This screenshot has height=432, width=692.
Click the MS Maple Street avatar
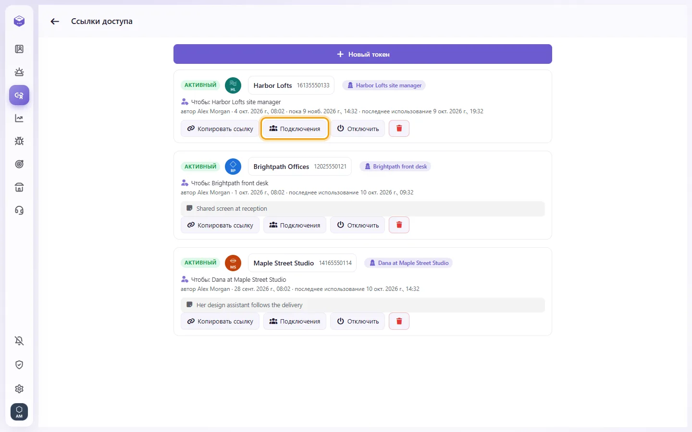233,263
